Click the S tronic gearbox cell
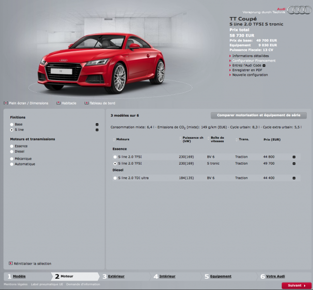 (213, 164)
